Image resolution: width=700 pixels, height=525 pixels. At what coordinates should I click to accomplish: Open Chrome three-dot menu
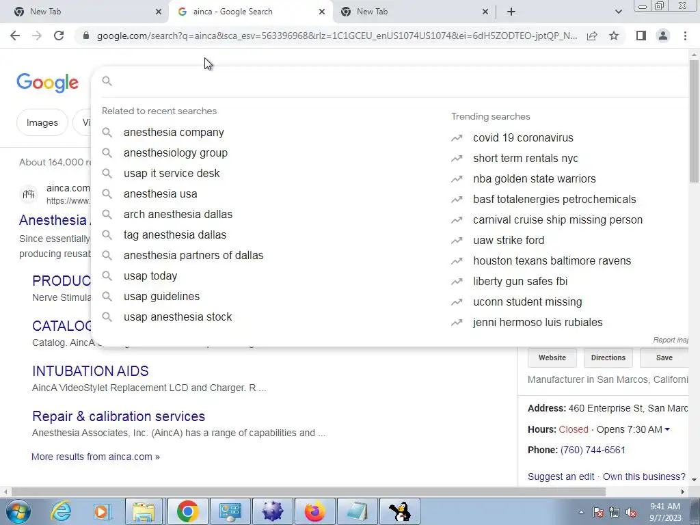(x=685, y=36)
